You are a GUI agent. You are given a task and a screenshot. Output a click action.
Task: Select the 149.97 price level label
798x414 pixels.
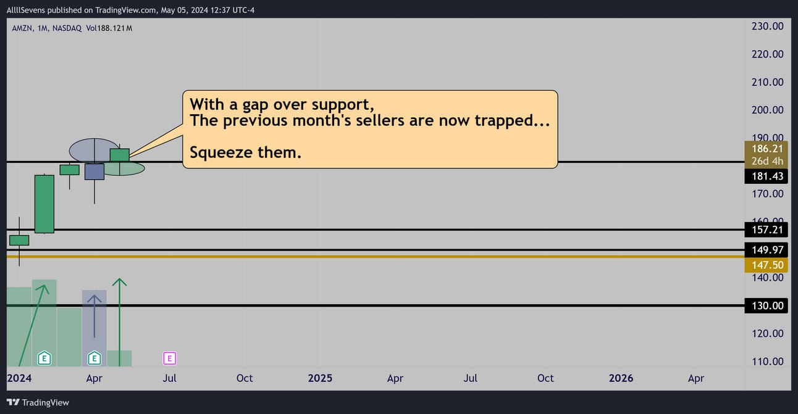tap(766, 250)
